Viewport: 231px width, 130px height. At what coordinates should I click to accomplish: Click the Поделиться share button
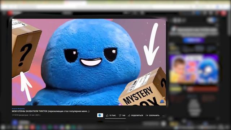135,116
